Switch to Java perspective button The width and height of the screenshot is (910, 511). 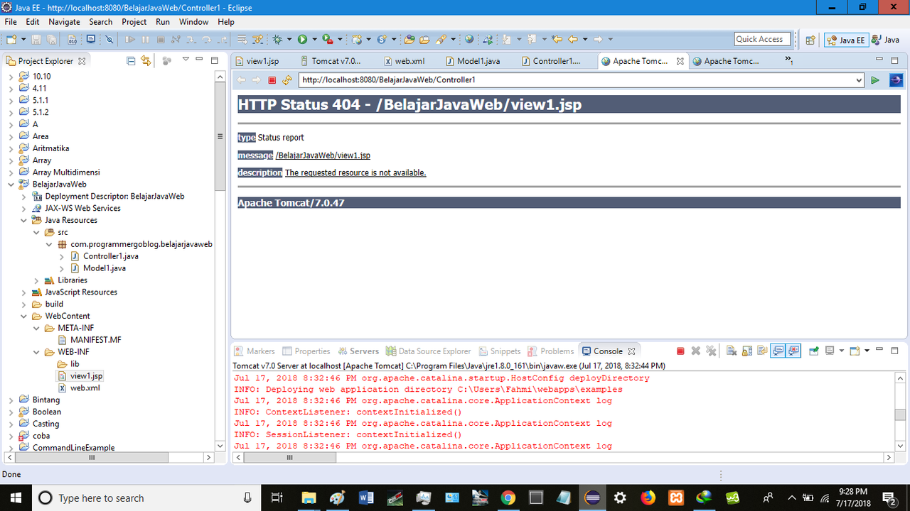[886, 40]
